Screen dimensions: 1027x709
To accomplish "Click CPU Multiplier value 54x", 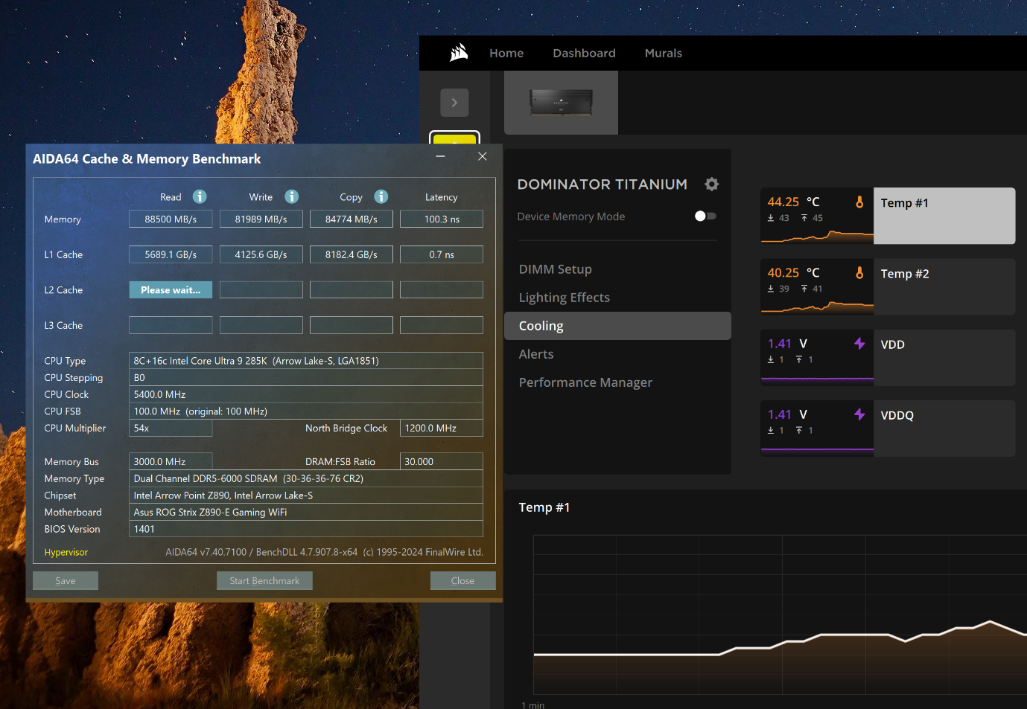I will pyautogui.click(x=171, y=428).
